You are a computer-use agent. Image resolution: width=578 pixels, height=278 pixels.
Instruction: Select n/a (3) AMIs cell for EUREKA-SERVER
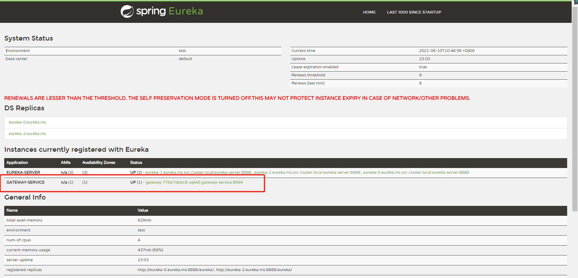(67, 173)
